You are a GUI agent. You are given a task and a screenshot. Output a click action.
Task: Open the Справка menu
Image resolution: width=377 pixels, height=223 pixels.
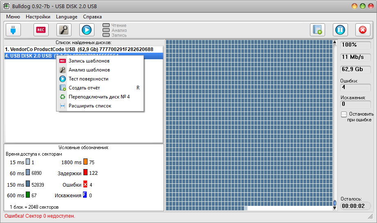(92, 17)
